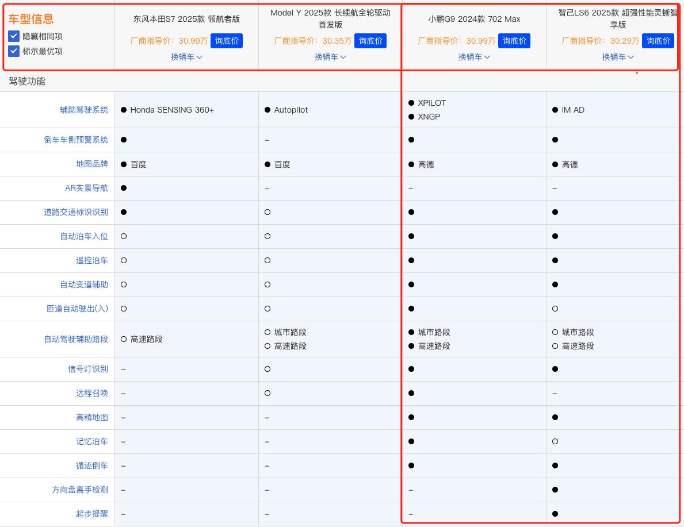This screenshot has width=684, height=527.
Task: Click the 方向盘离手检测 row label
Action: click(80, 490)
